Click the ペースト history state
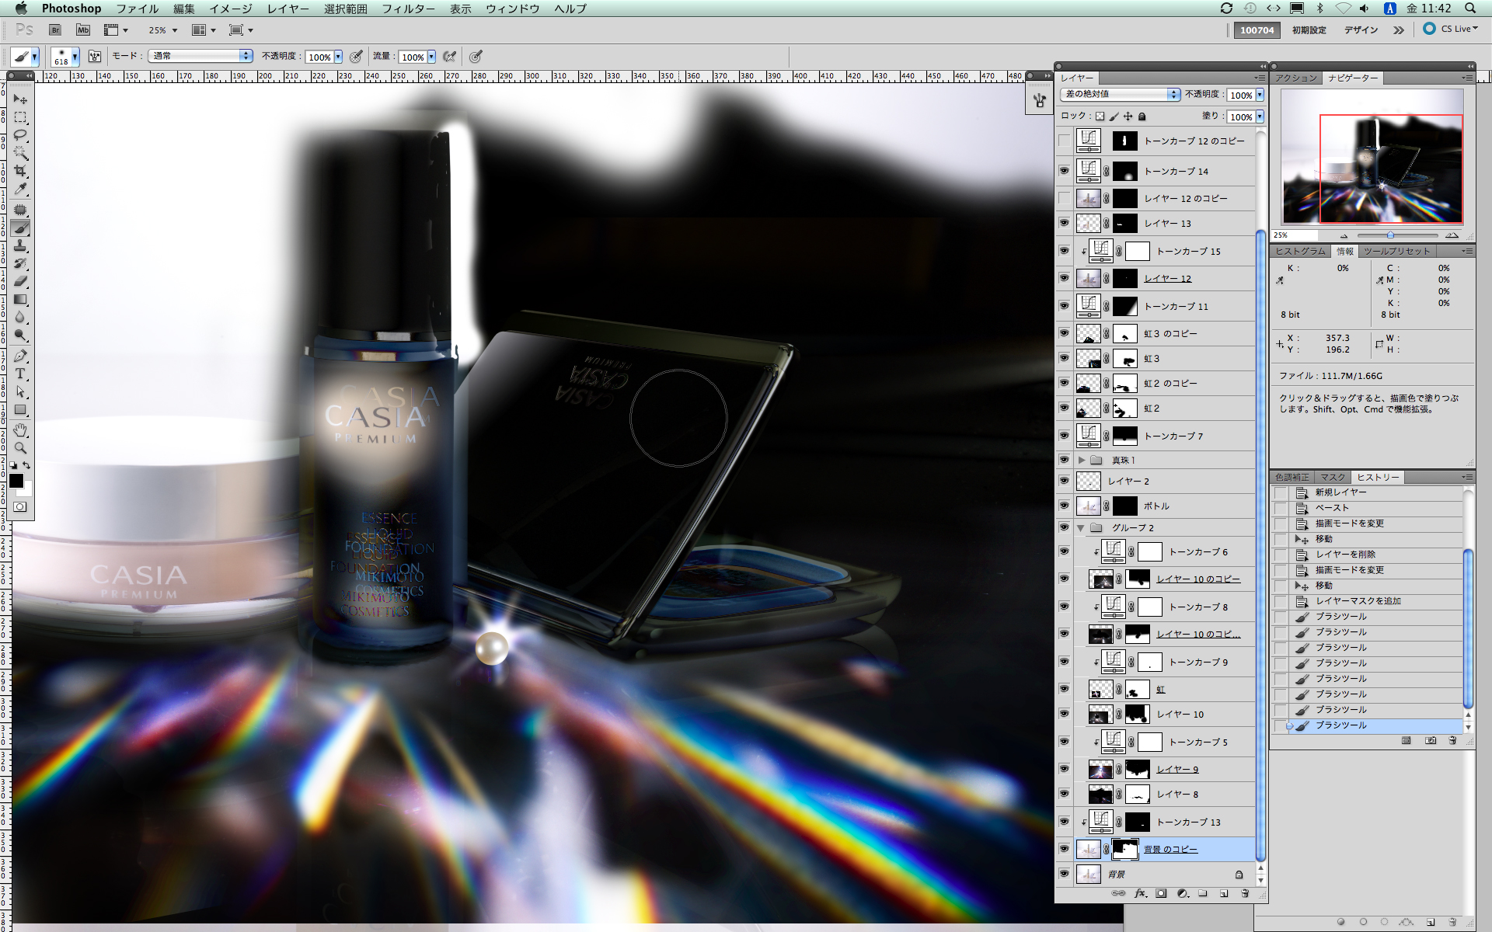 [x=1332, y=508]
